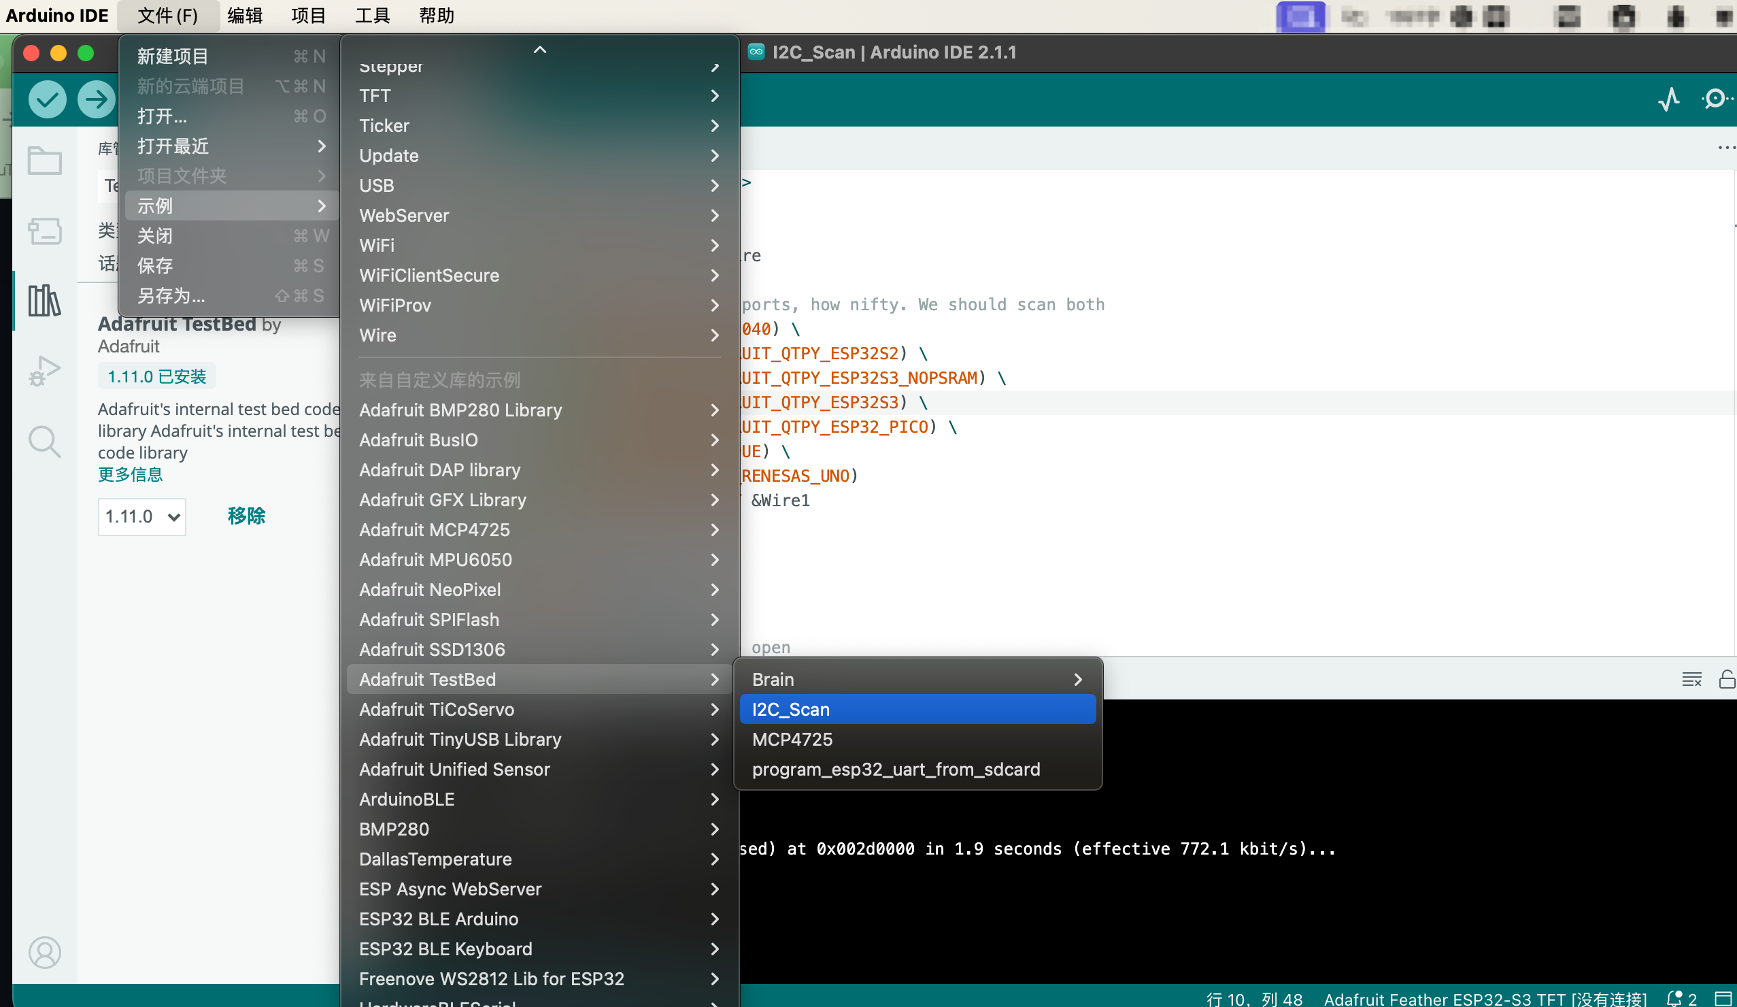Toggle the output lock icon

pyautogui.click(x=1727, y=679)
